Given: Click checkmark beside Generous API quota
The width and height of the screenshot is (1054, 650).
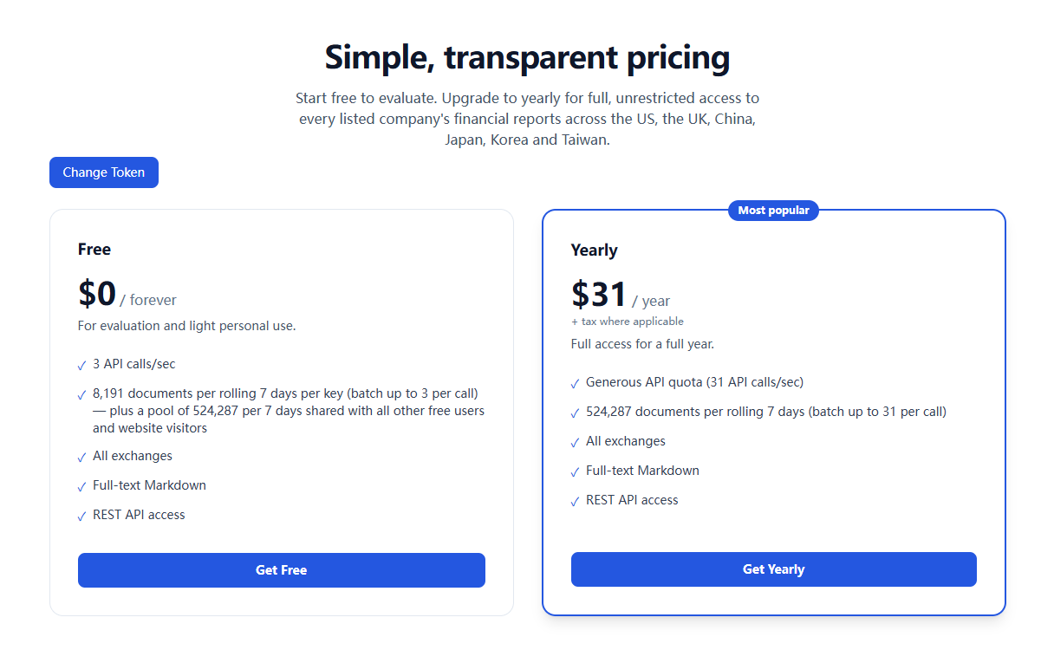Looking at the screenshot, I should point(575,384).
